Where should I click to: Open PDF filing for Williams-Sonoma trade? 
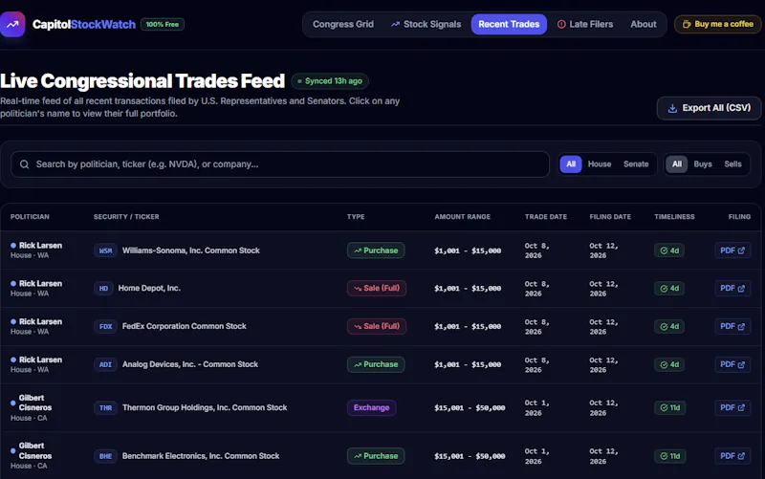point(732,250)
